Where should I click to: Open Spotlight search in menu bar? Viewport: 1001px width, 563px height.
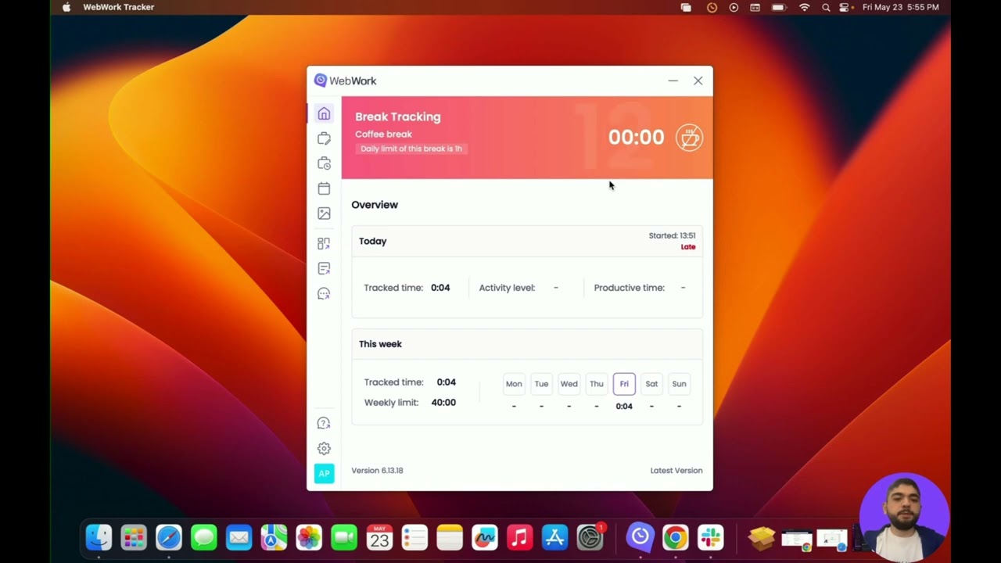coord(826,7)
